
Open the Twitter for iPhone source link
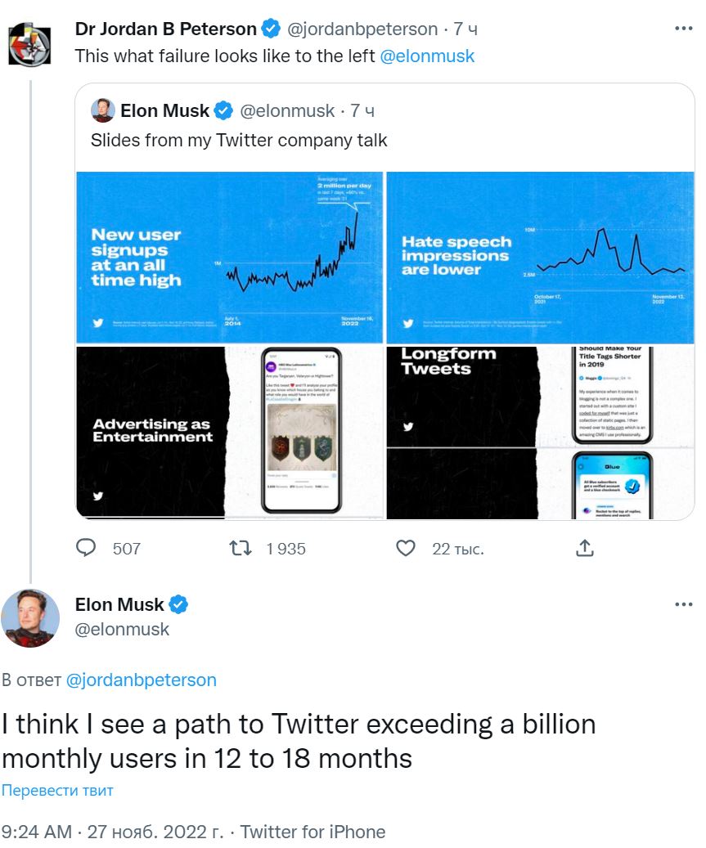point(313,832)
